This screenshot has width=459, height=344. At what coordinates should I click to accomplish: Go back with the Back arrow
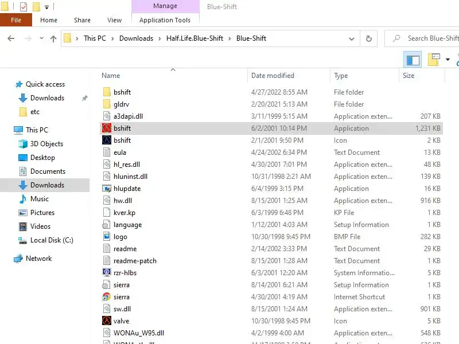click(x=11, y=38)
